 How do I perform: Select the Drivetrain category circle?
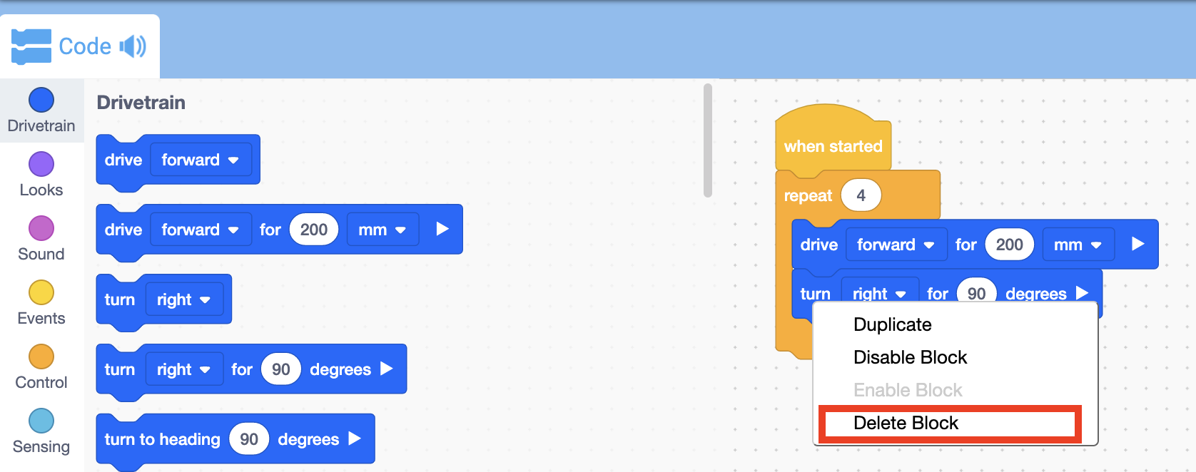coord(41,100)
